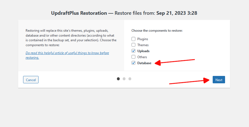Image resolution: width=249 pixels, height=127 pixels.
Task: Select the third step indicator dot
Action: [130, 79]
